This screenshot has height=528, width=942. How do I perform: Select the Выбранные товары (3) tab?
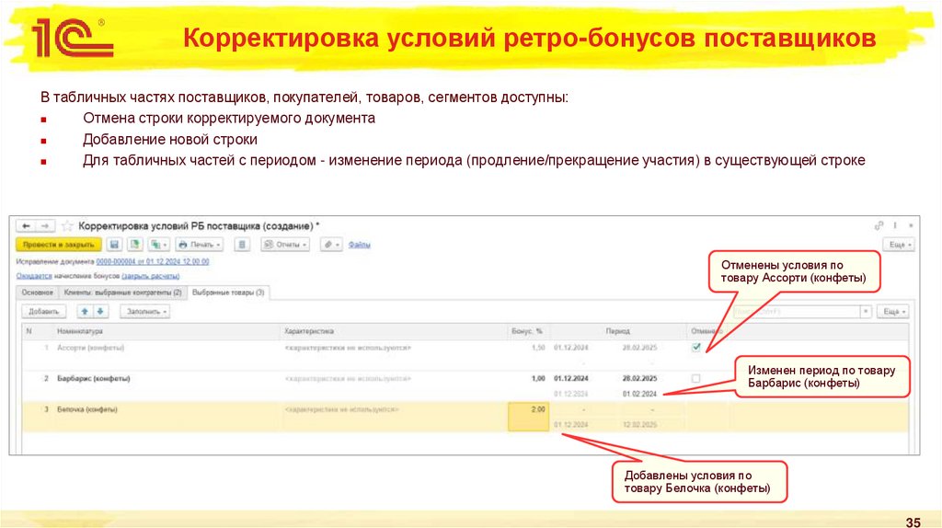(x=228, y=293)
